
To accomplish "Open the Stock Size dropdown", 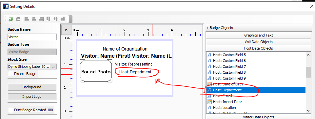I will [32, 67].
